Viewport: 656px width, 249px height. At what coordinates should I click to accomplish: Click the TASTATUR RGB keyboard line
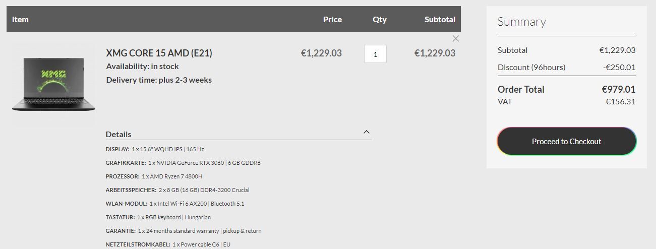(158, 217)
